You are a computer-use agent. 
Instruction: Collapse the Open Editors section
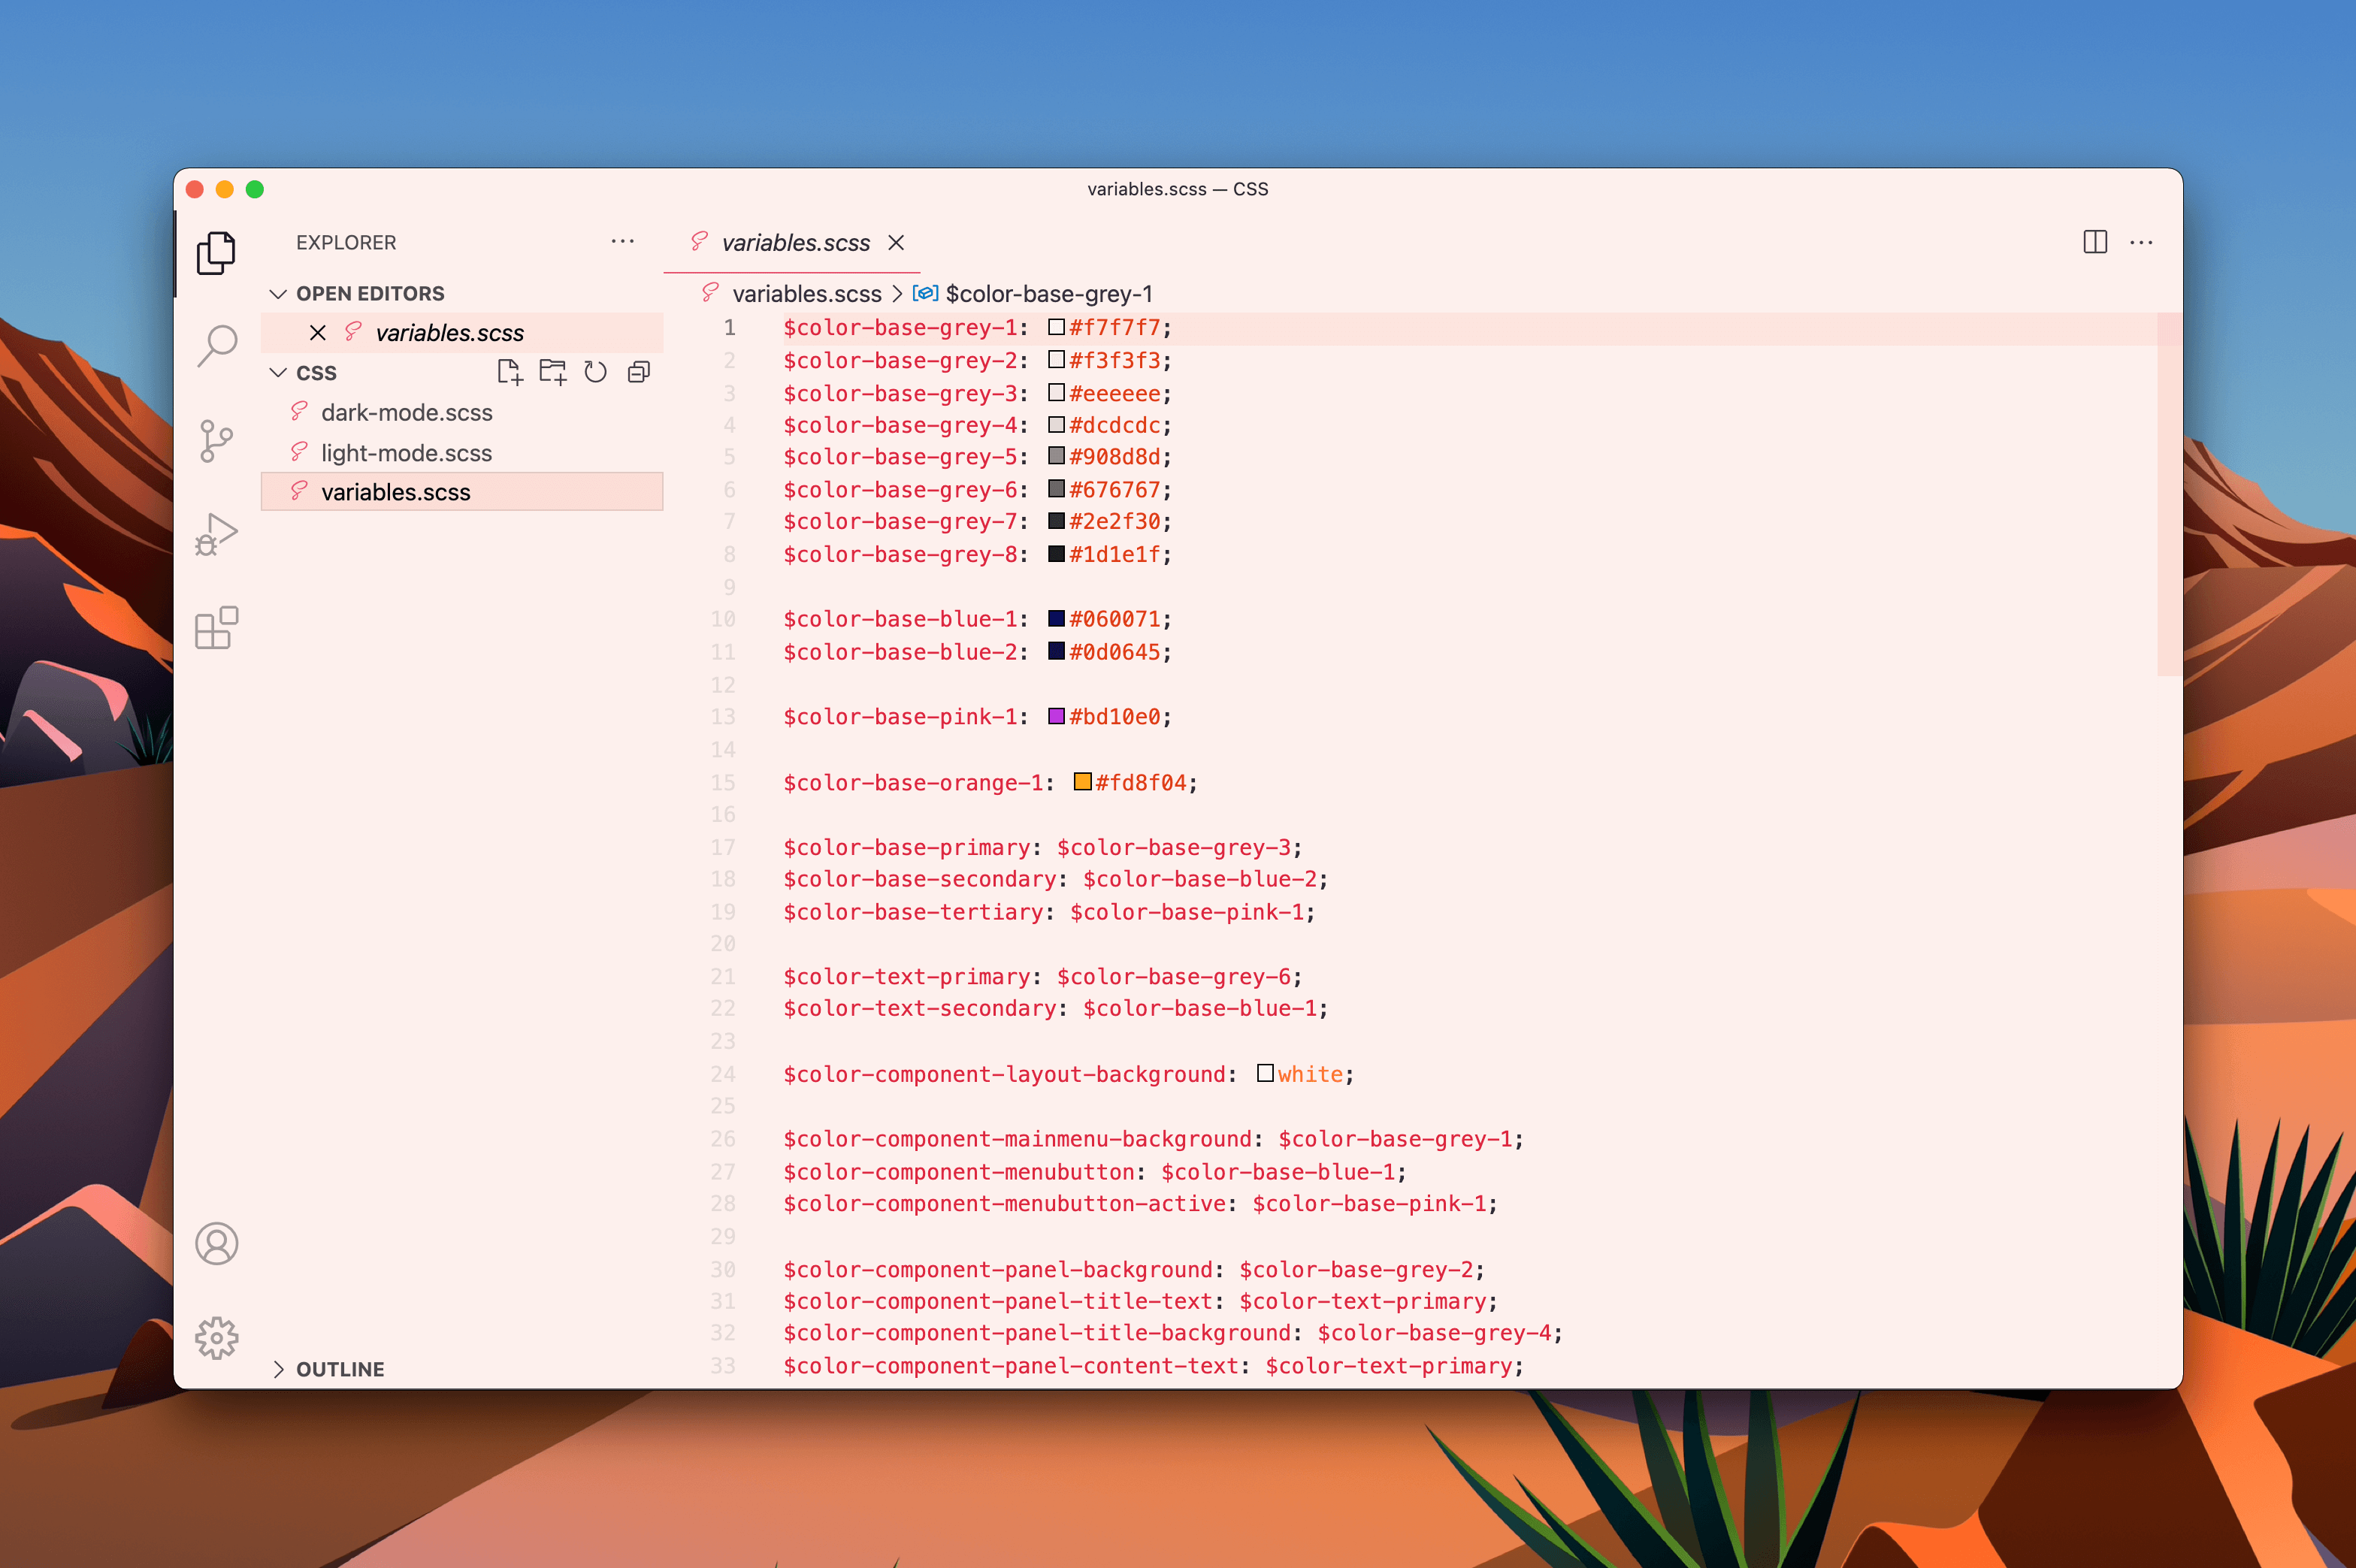click(279, 294)
